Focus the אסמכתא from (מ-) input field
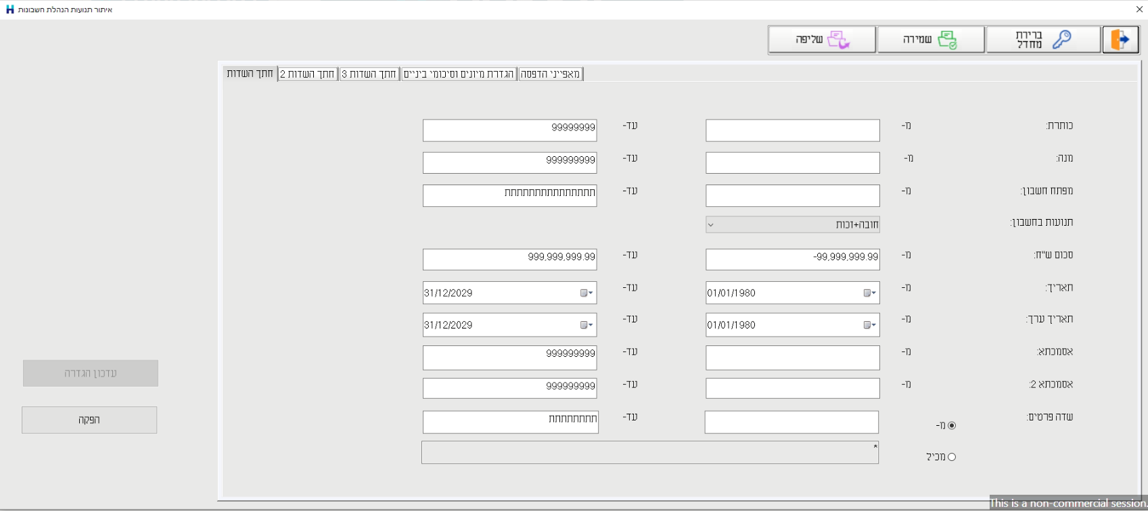 [x=793, y=358]
